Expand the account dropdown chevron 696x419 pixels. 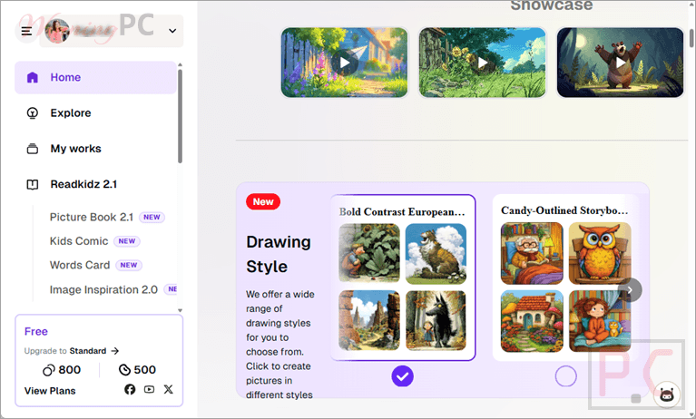172,31
